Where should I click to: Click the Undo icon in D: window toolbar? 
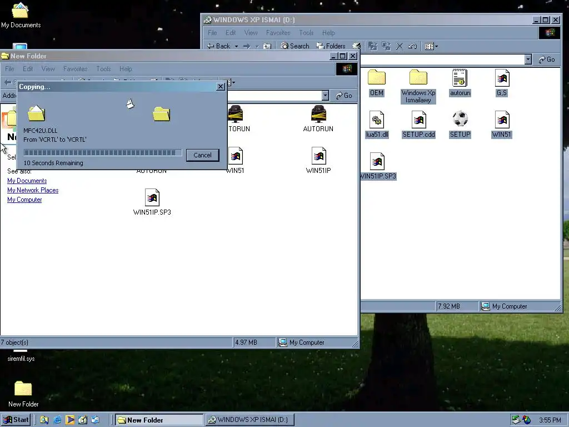(412, 46)
